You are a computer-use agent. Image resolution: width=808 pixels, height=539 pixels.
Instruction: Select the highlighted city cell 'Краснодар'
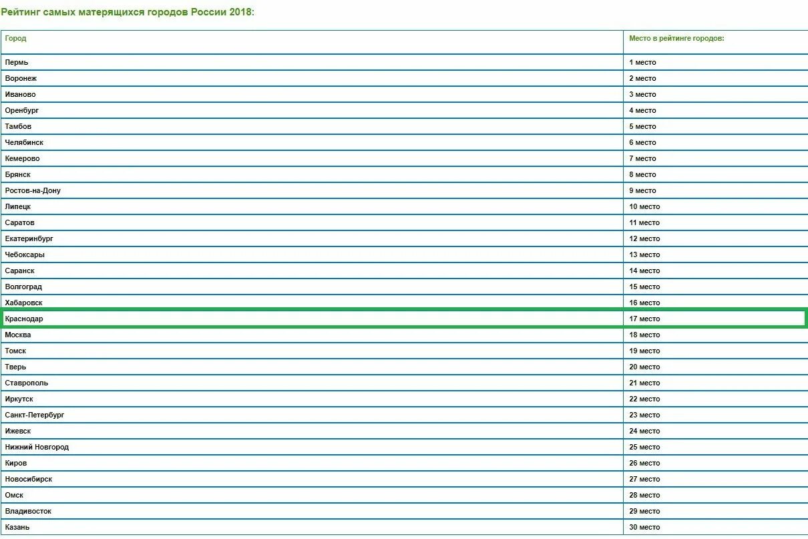312,319
